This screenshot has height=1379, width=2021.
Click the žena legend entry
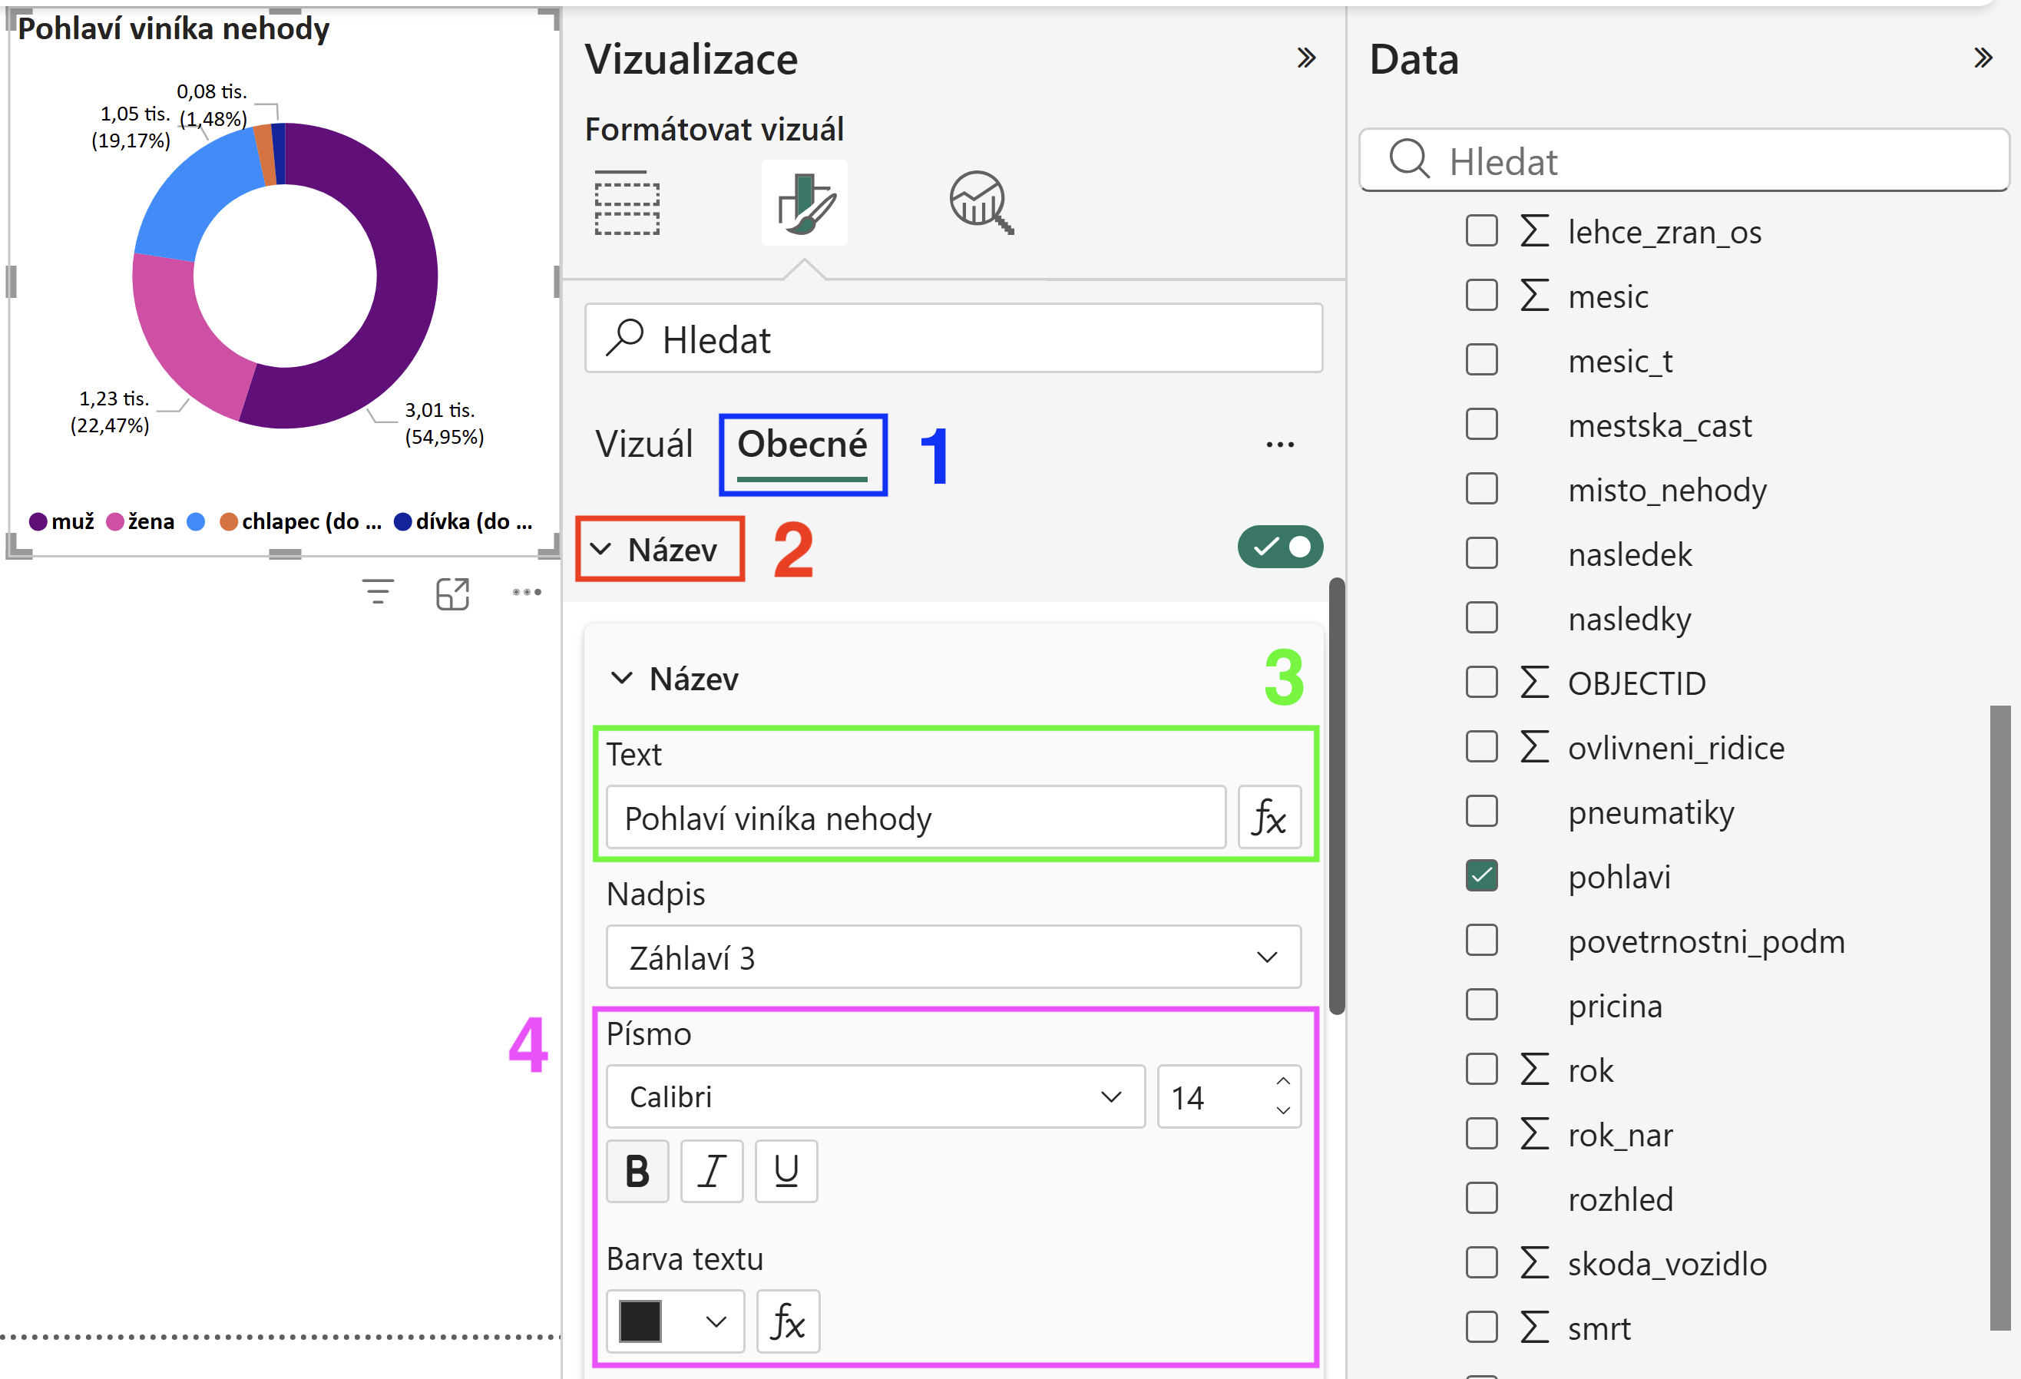click(x=140, y=521)
